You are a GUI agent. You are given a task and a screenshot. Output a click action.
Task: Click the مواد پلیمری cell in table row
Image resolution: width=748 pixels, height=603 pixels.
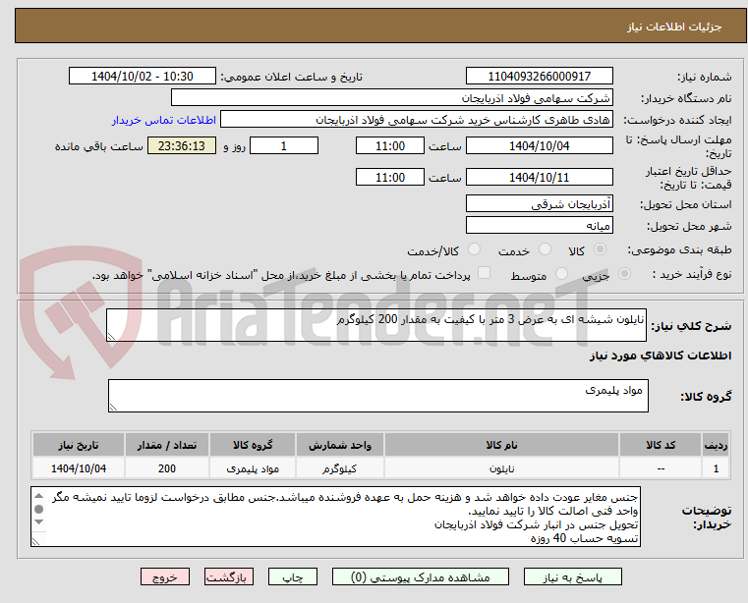(x=253, y=468)
